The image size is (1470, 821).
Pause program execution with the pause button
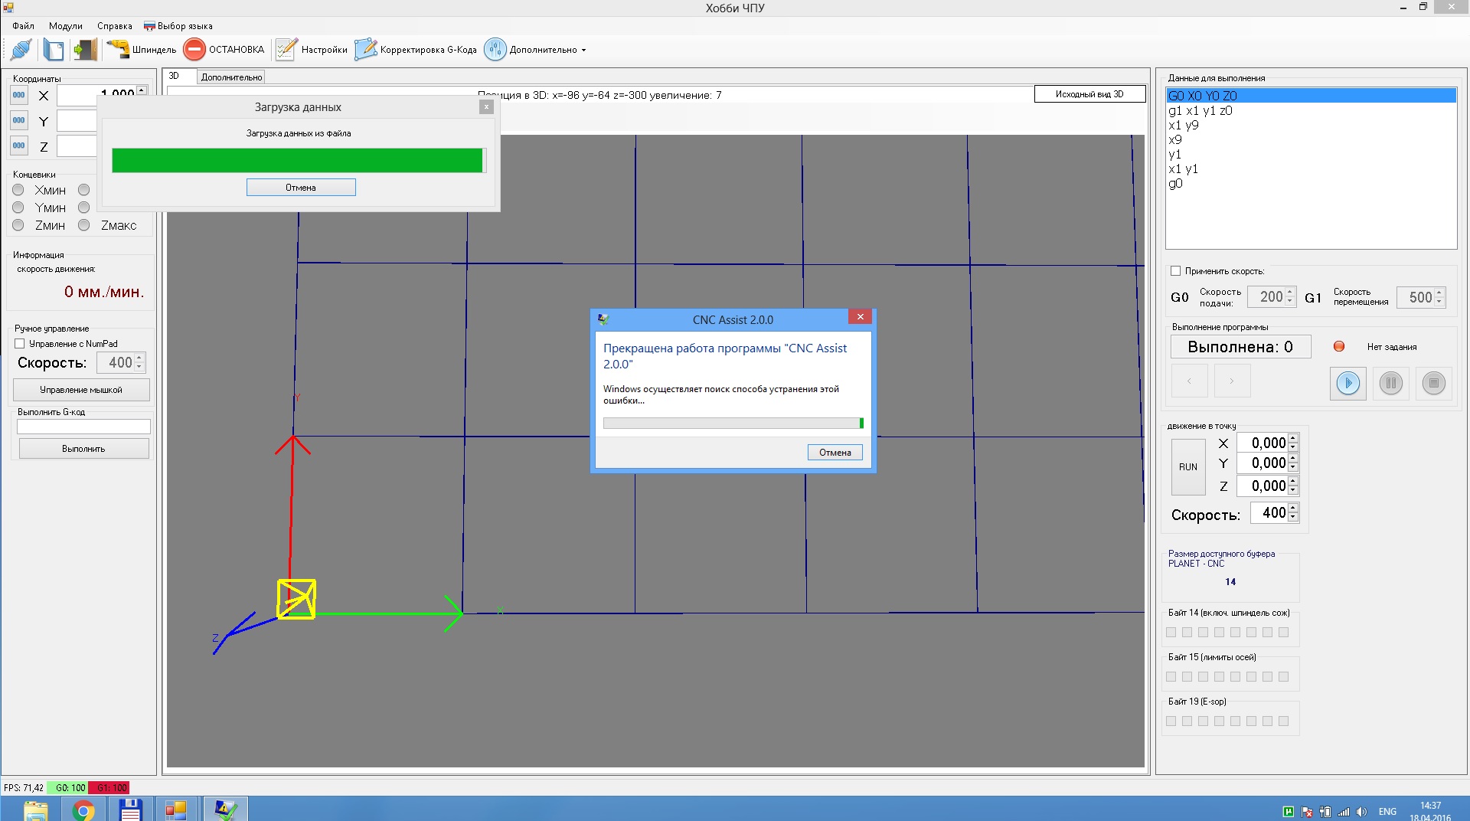point(1391,383)
